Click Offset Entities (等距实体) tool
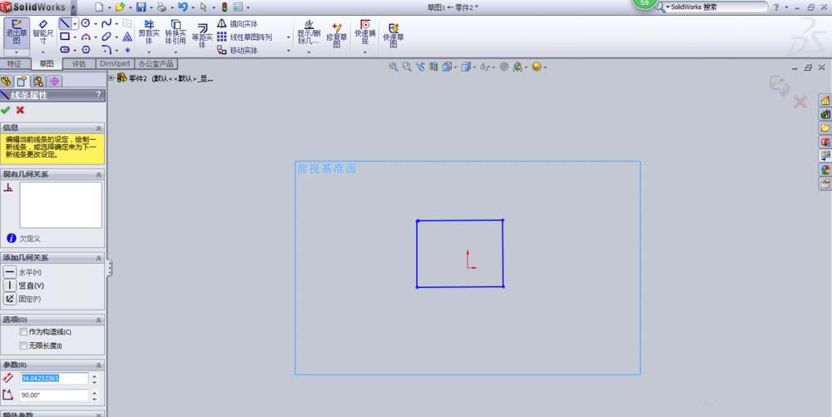Image resolution: width=832 pixels, height=417 pixels. [x=202, y=36]
